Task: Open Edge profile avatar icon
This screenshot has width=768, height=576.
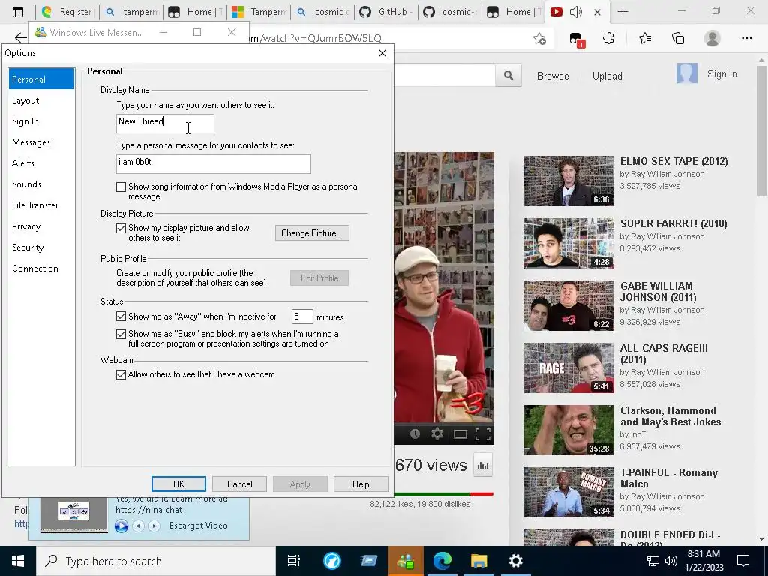Action: click(x=712, y=38)
